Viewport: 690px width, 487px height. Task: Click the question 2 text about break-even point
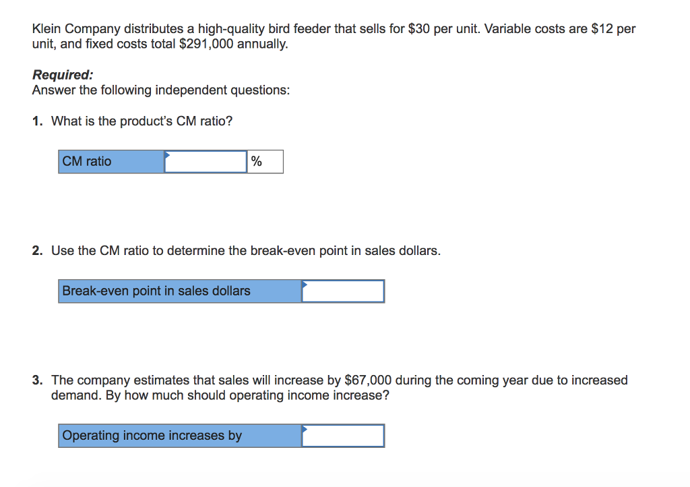click(x=246, y=250)
